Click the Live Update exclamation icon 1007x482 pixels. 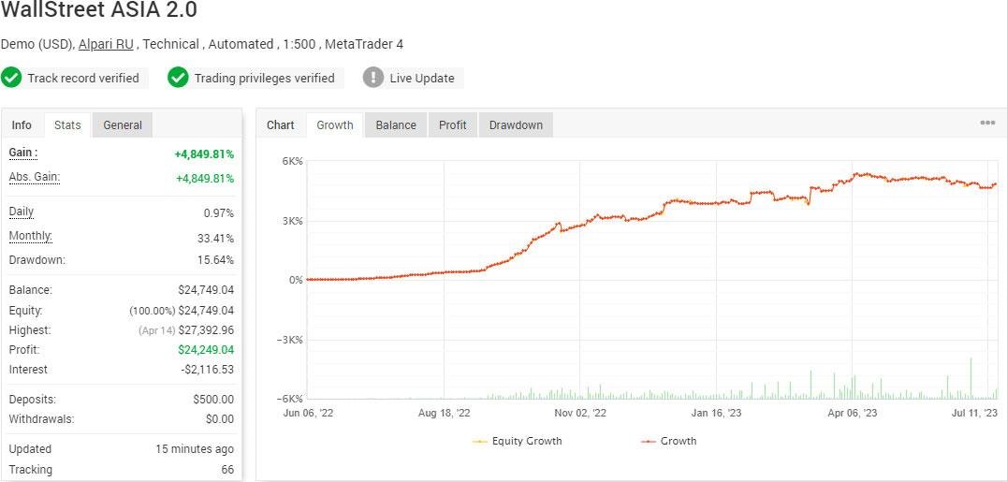[373, 78]
